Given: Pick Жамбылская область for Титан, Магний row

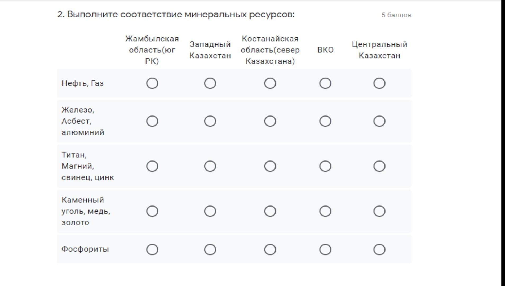Looking at the screenshot, I should [x=152, y=166].
